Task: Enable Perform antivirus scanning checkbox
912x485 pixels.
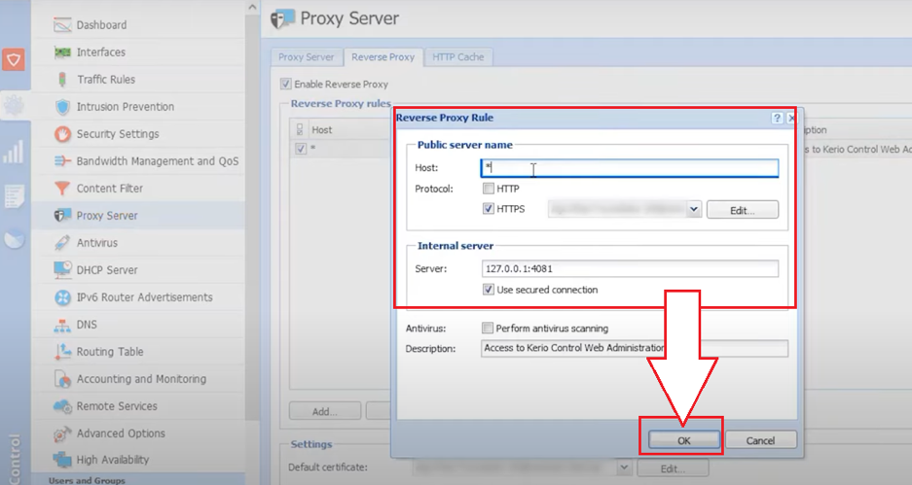Action: point(488,329)
